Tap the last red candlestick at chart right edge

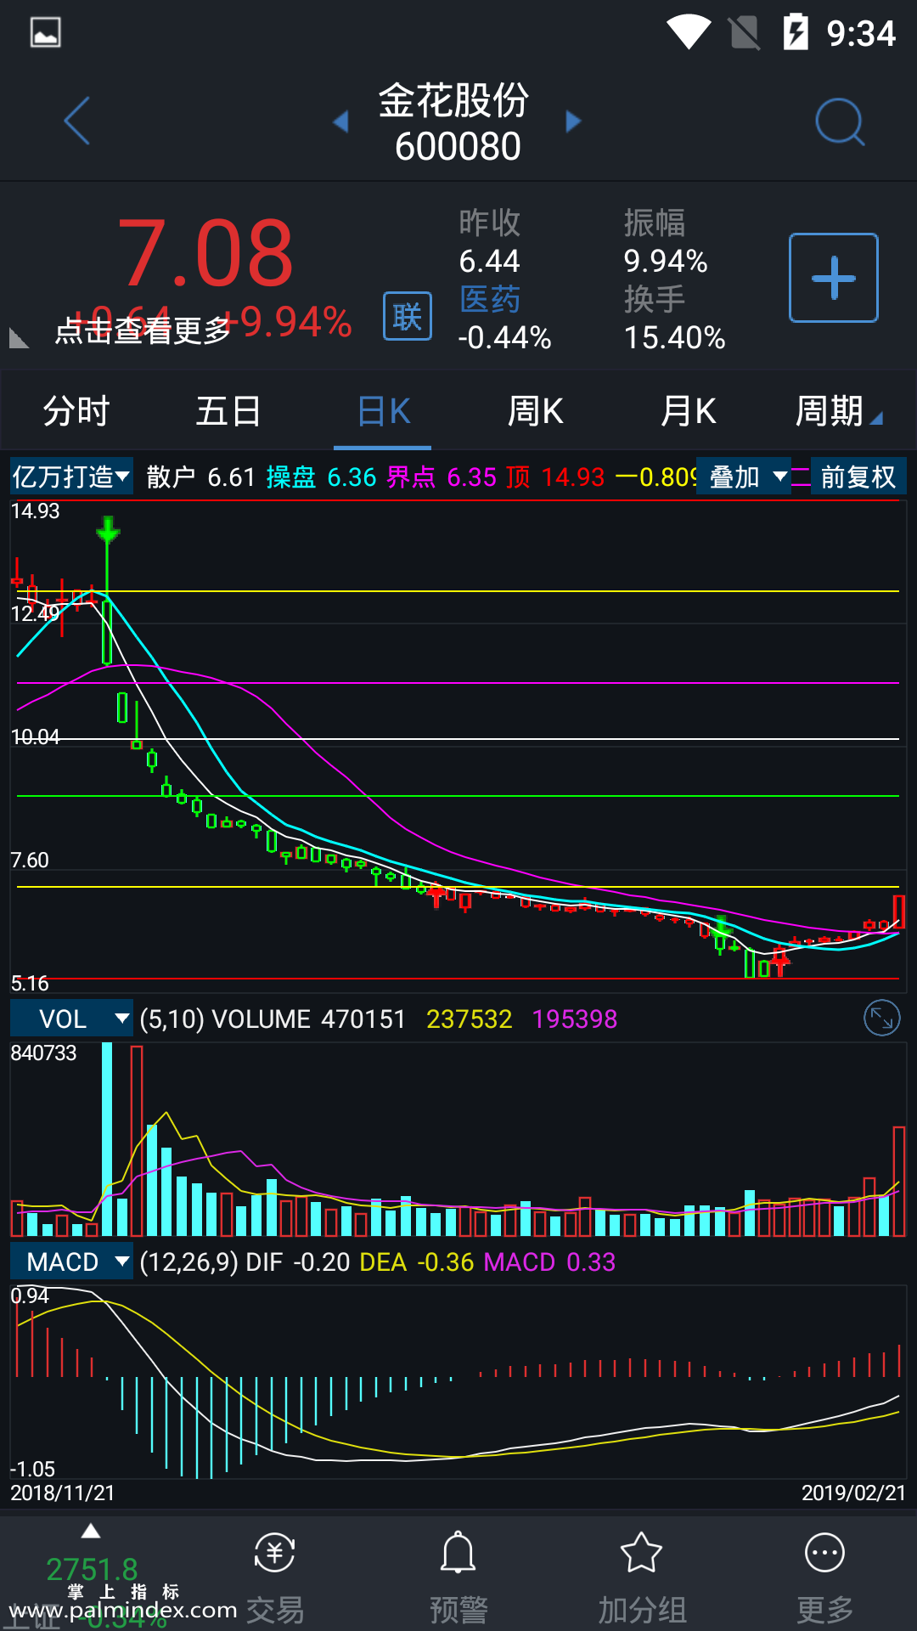click(898, 911)
